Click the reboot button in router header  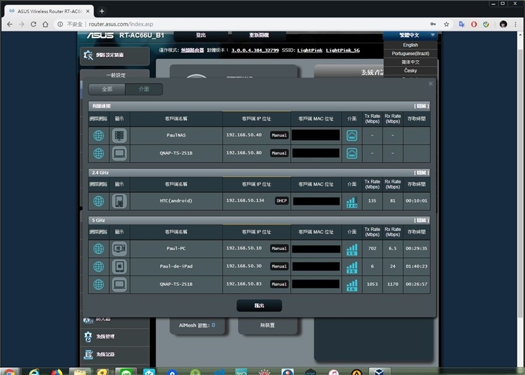(x=259, y=35)
